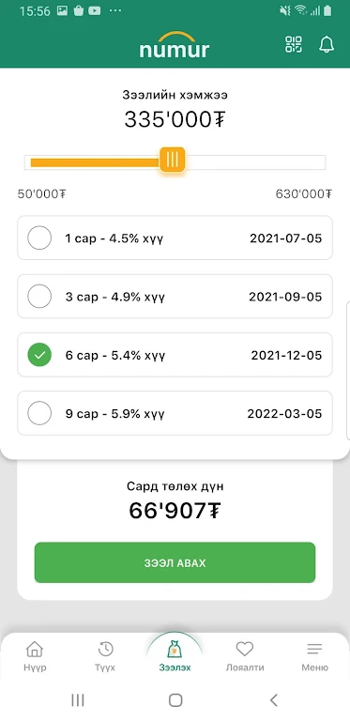The width and height of the screenshot is (350, 721).
Task: Click the loan amount slider handle
Action: coord(173,160)
